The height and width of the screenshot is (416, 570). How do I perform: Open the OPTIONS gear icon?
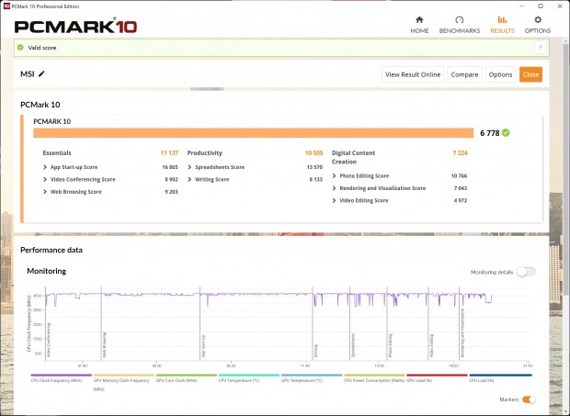tap(538, 19)
